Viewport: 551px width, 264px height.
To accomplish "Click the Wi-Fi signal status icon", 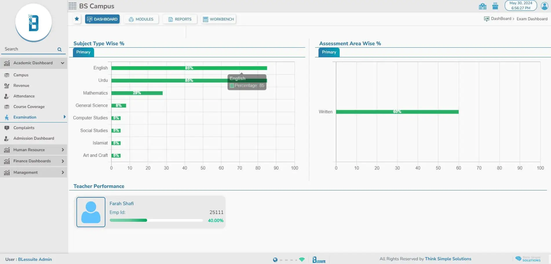I will (x=302, y=260).
